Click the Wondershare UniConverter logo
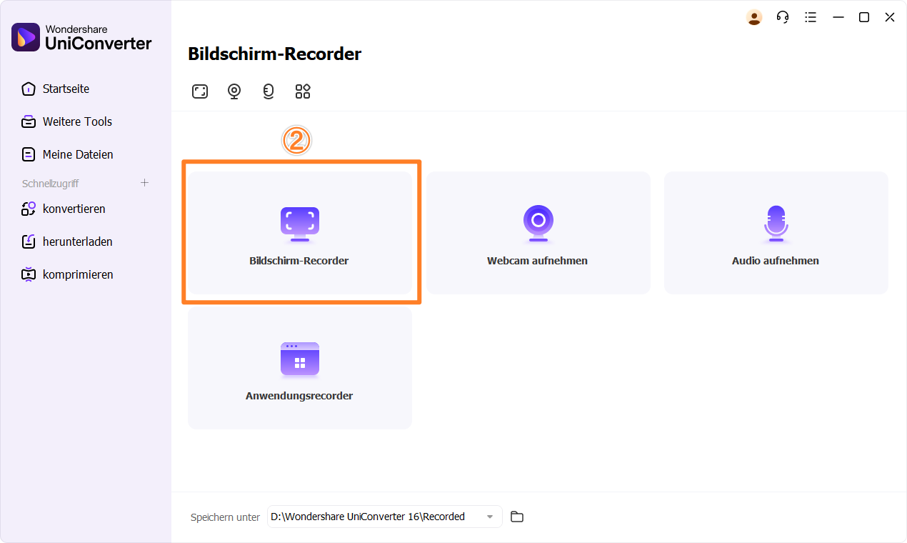This screenshot has height=543, width=907. (x=81, y=37)
